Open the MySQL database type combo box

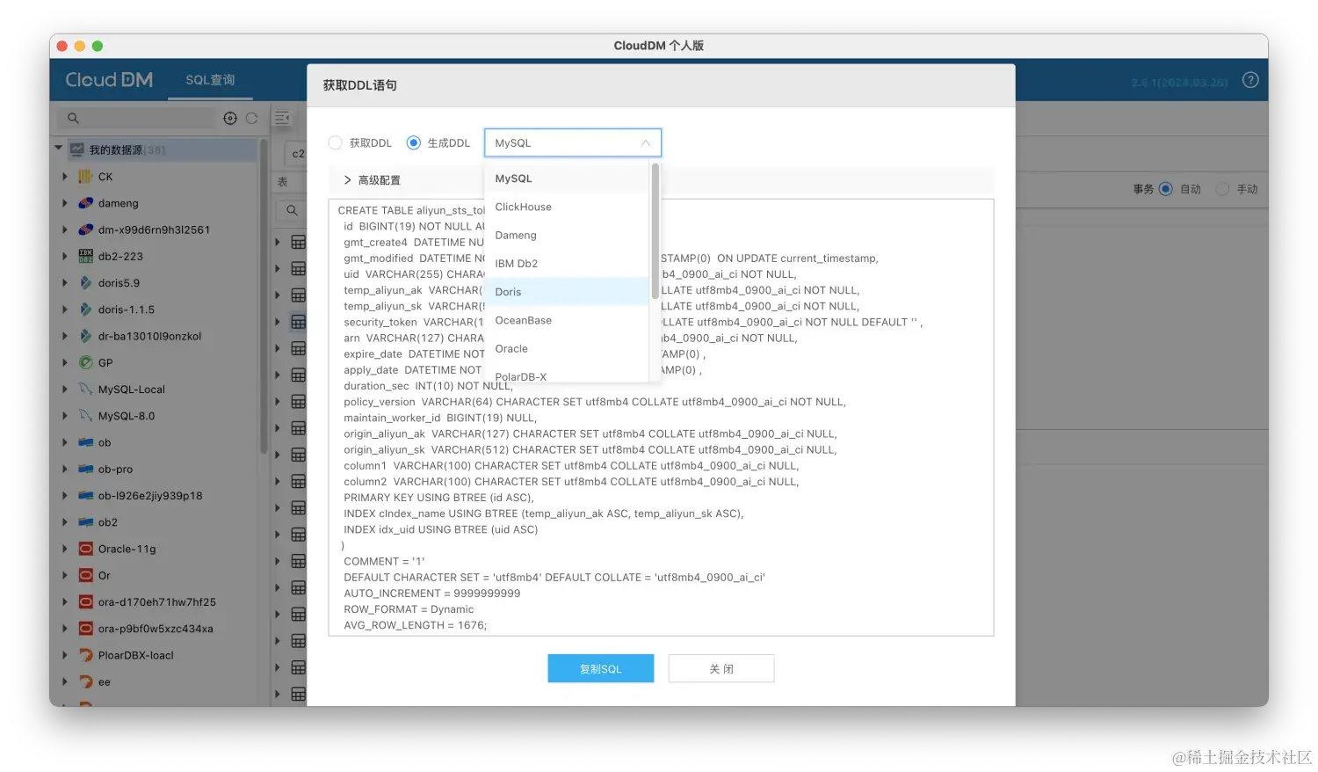572,142
